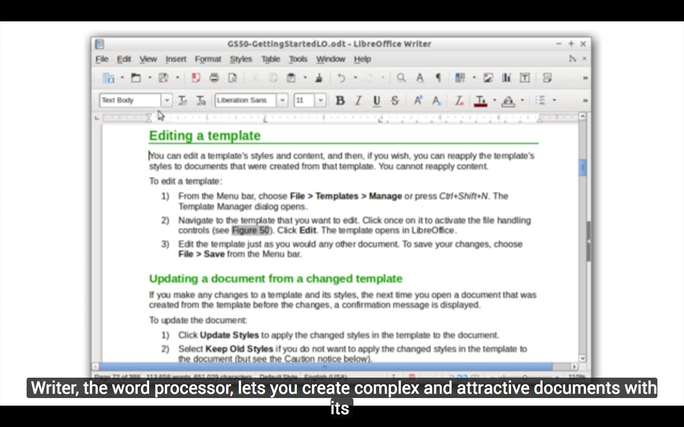Image resolution: width=684 pixels, height=427 pixels.
Task: Click the Print icon
Action: [214, 78]
